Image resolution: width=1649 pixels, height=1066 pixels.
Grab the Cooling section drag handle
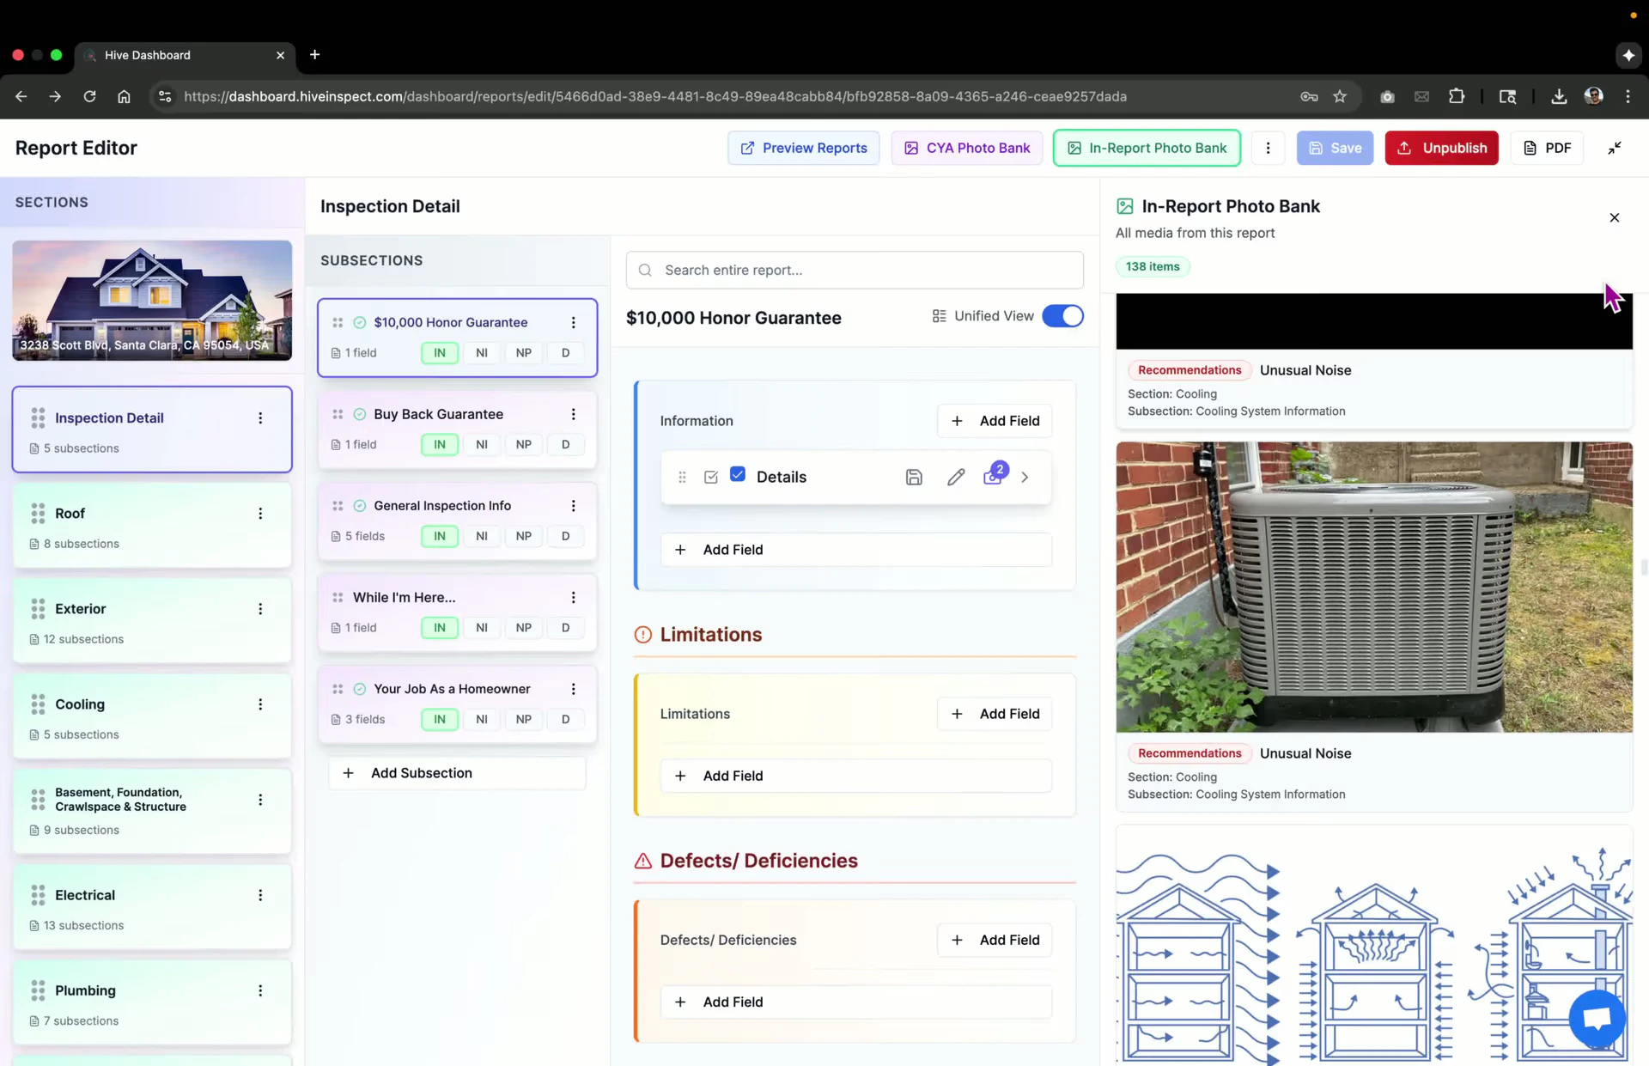coord(38,704)
